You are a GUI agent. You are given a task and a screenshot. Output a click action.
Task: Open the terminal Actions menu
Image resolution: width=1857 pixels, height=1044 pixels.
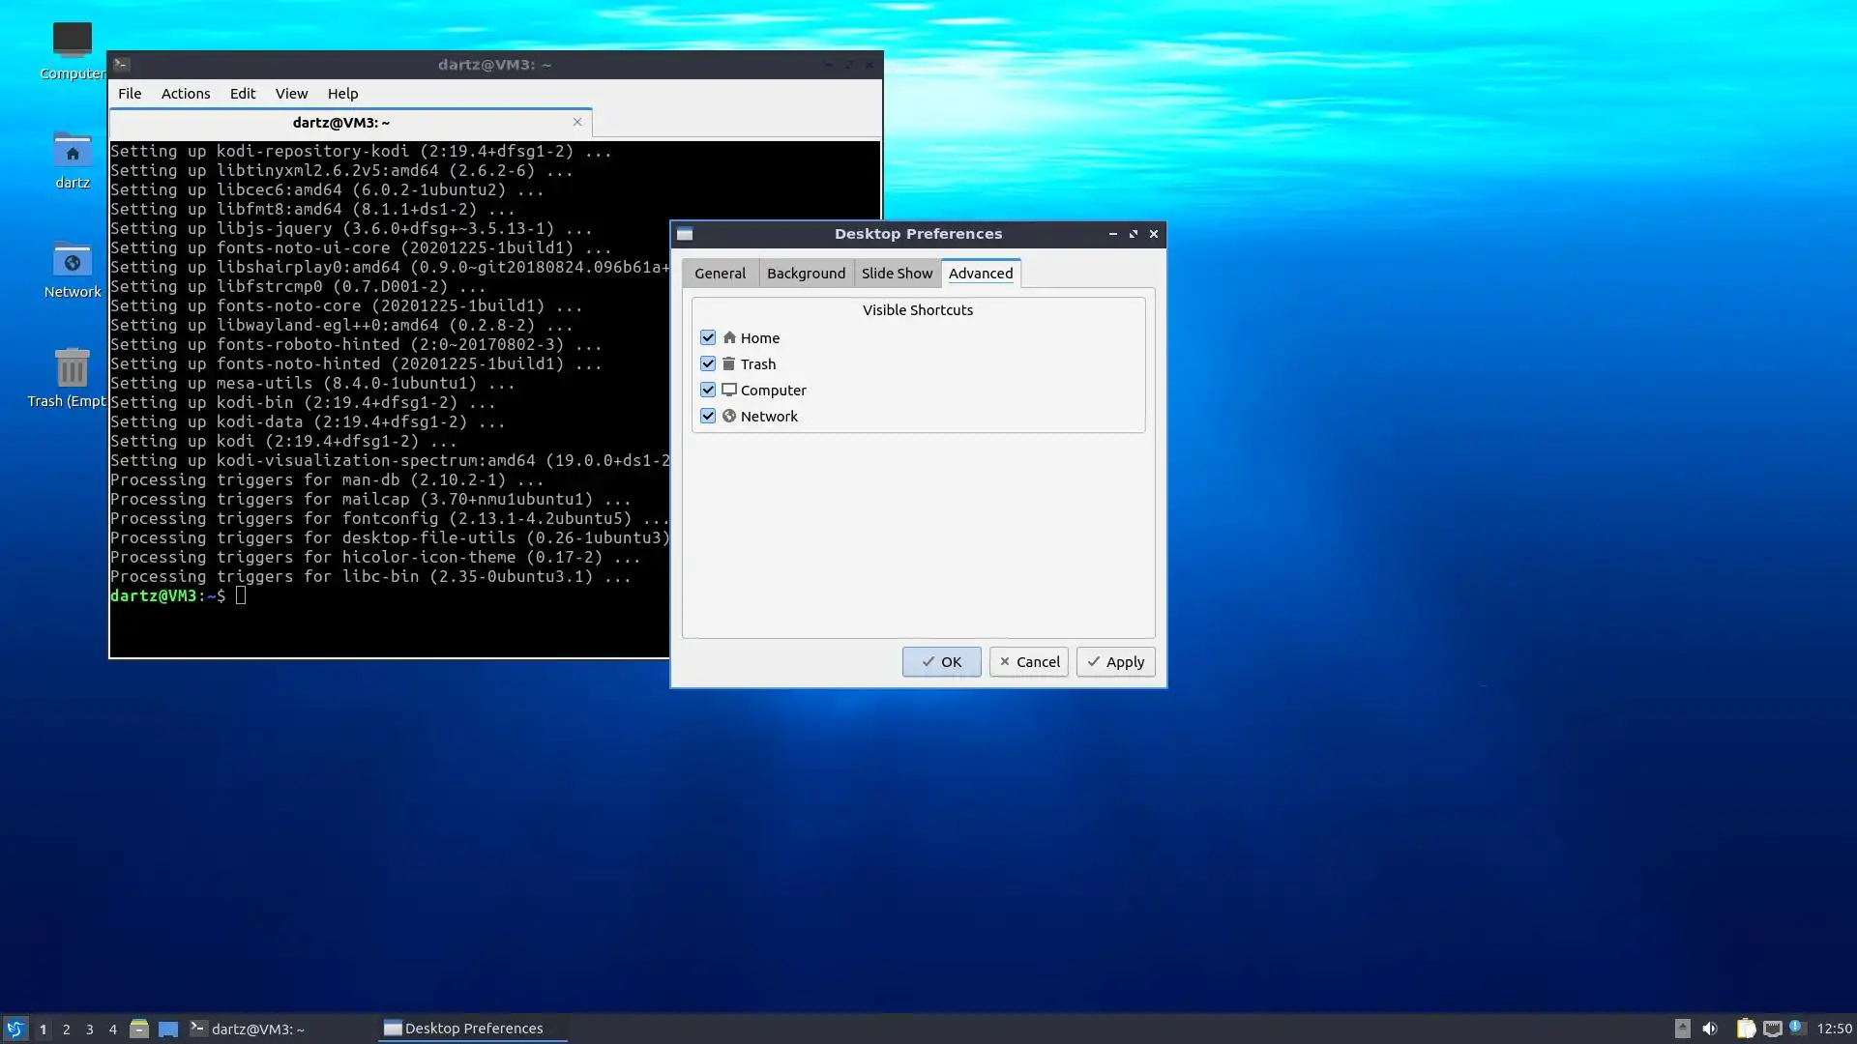coord(185,94)
